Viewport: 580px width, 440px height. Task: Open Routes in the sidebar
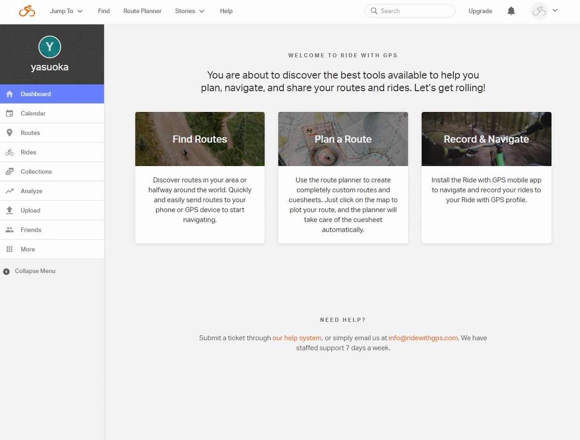52,133
